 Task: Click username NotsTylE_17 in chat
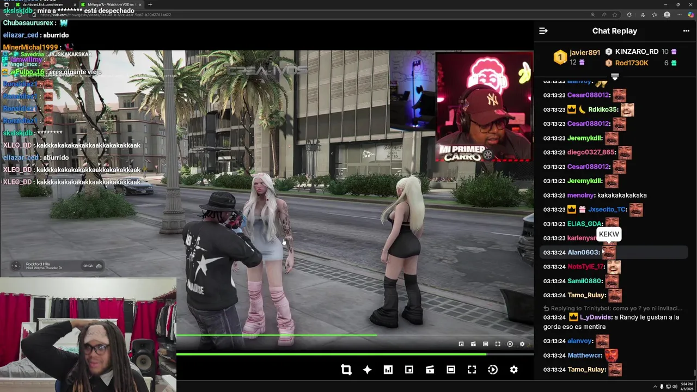click(585, 267)
